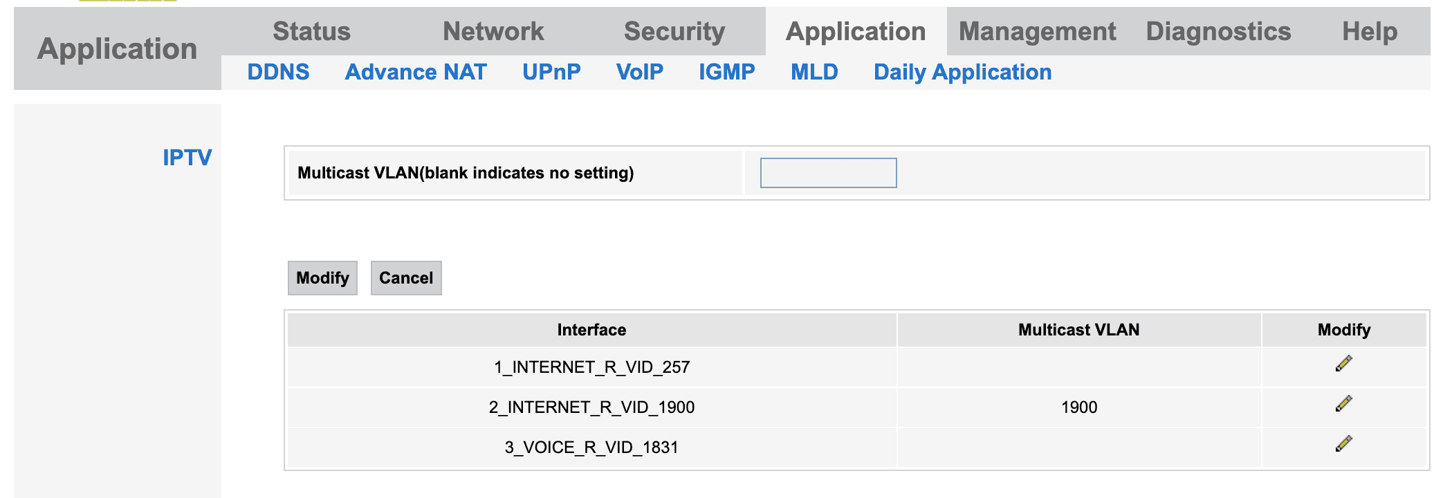Screen dimensions: 1443x498
Task: Open the Help tab
Action: pos(1370,32)
